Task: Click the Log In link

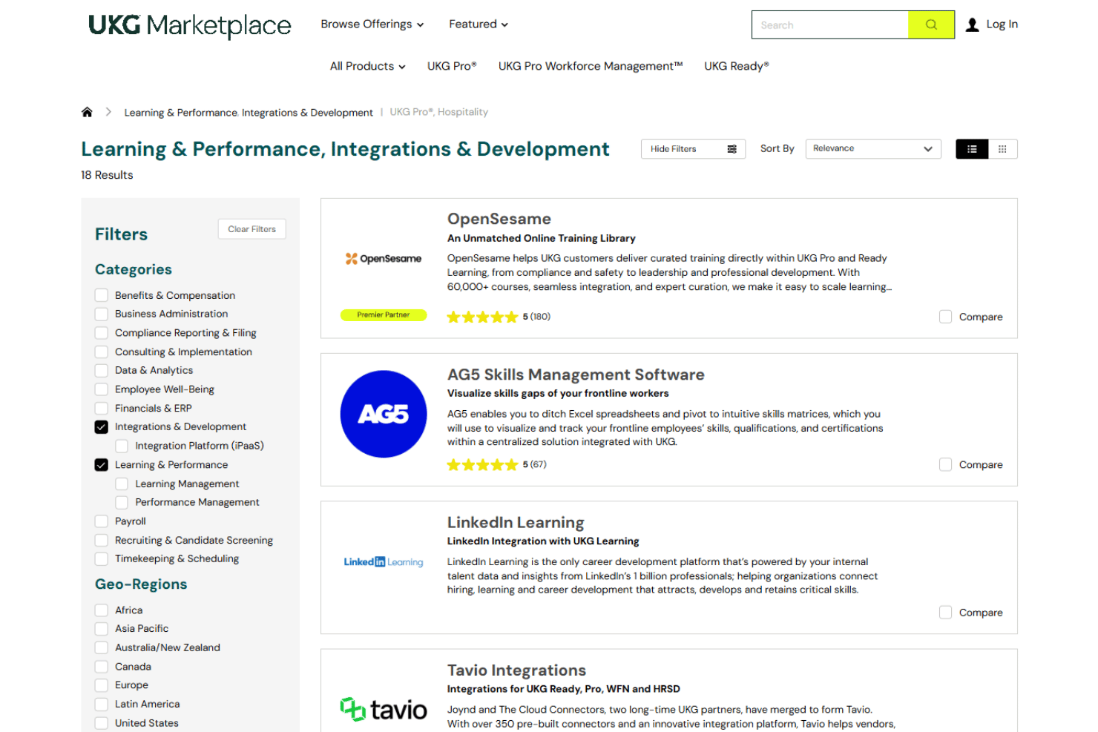Action: coord(1002,24)
